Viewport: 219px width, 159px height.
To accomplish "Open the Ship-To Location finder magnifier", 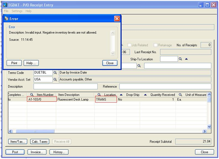I will click(x=180, y=59).
